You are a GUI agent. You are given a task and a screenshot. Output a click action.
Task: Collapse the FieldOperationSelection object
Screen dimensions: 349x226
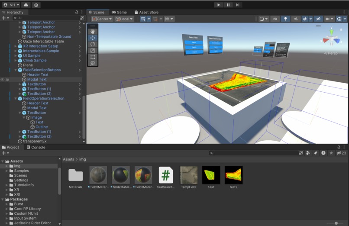click(16, 98)
